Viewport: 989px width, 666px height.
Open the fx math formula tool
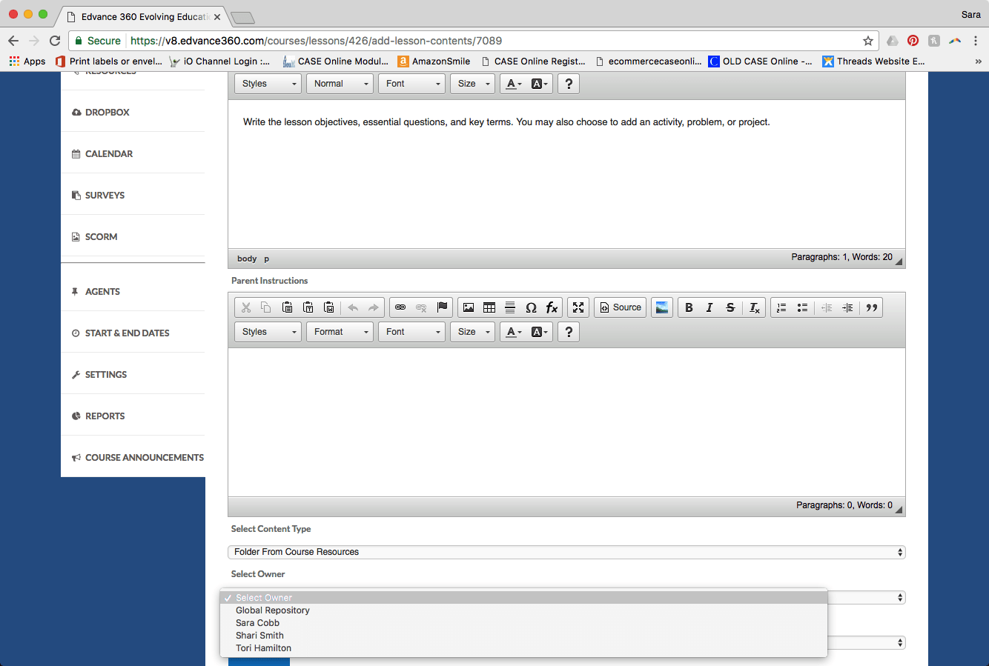552,307
